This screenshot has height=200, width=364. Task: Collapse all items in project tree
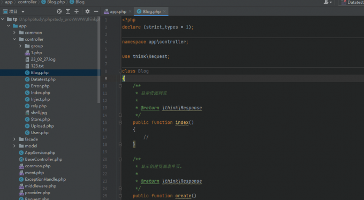(77, 11)
